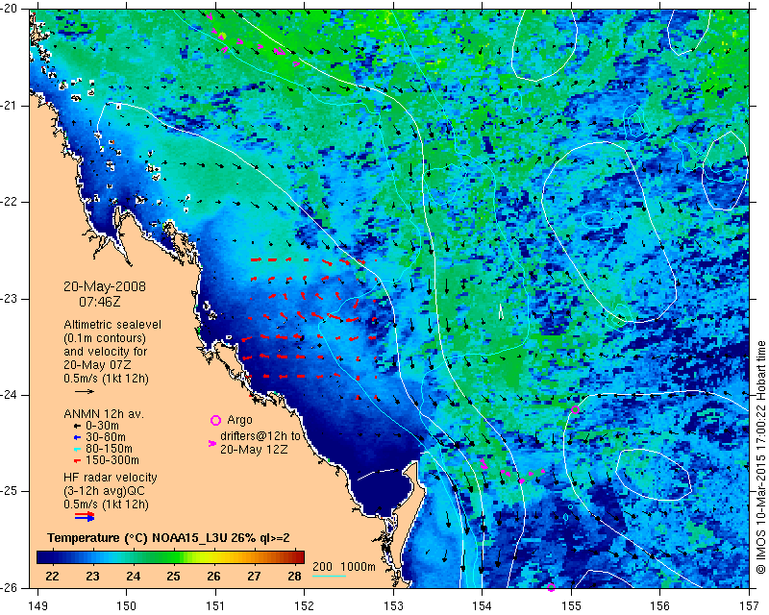Screen dimensions: 769x615
Task: Click the "Altimetric sealevel" label
Action: coord(112,325)
